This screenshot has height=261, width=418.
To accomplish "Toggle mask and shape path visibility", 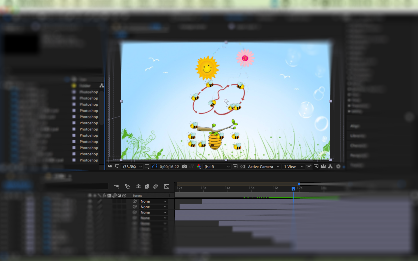I will (x=154, y=167).
